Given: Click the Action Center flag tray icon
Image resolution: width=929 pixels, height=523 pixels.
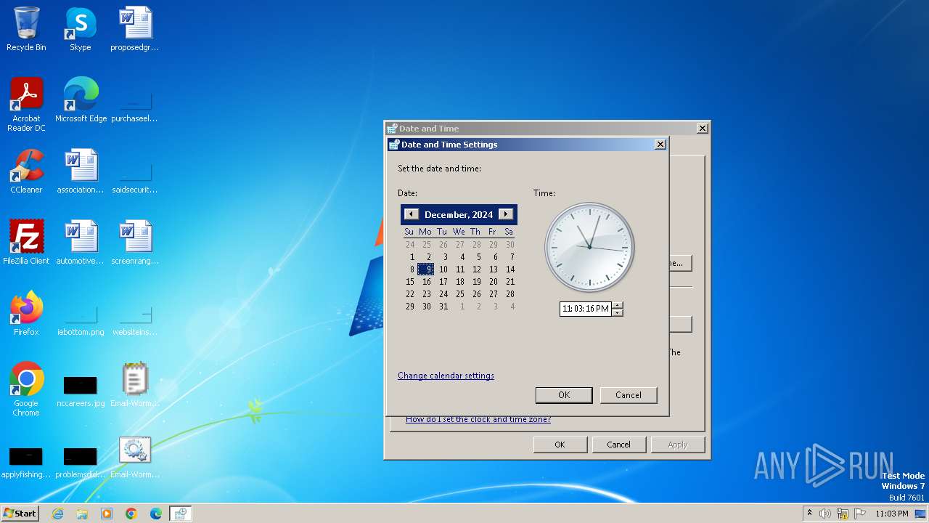Looking at the screenshot, I should click(x=860, y=514).
